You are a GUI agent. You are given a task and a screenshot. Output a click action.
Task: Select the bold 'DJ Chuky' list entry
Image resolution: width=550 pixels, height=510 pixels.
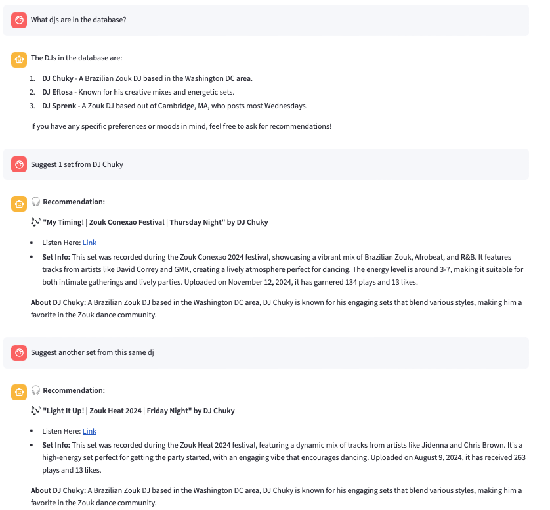pyautogui.click(x=58, y=78)
